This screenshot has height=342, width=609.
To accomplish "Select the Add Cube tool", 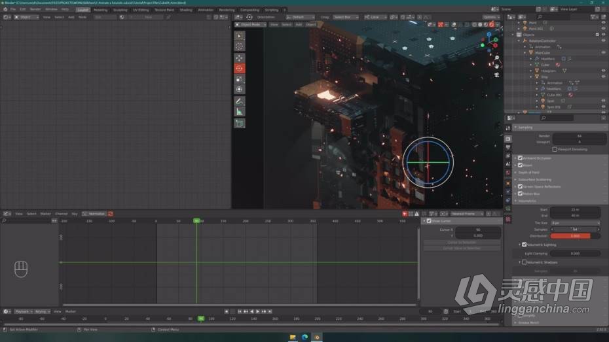I will point(240,124).
